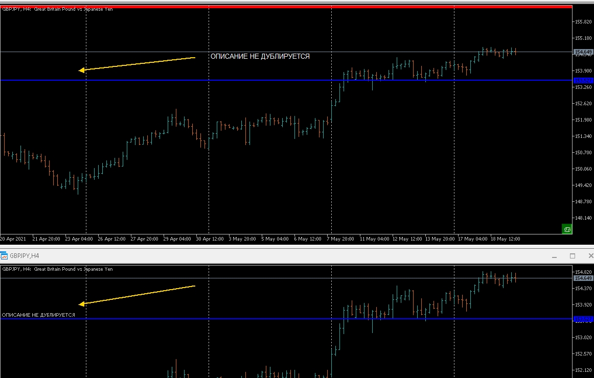594x378 pixels.
Task: Click the 153.920 price label in lower chart
Action: [x=583, y=304]
